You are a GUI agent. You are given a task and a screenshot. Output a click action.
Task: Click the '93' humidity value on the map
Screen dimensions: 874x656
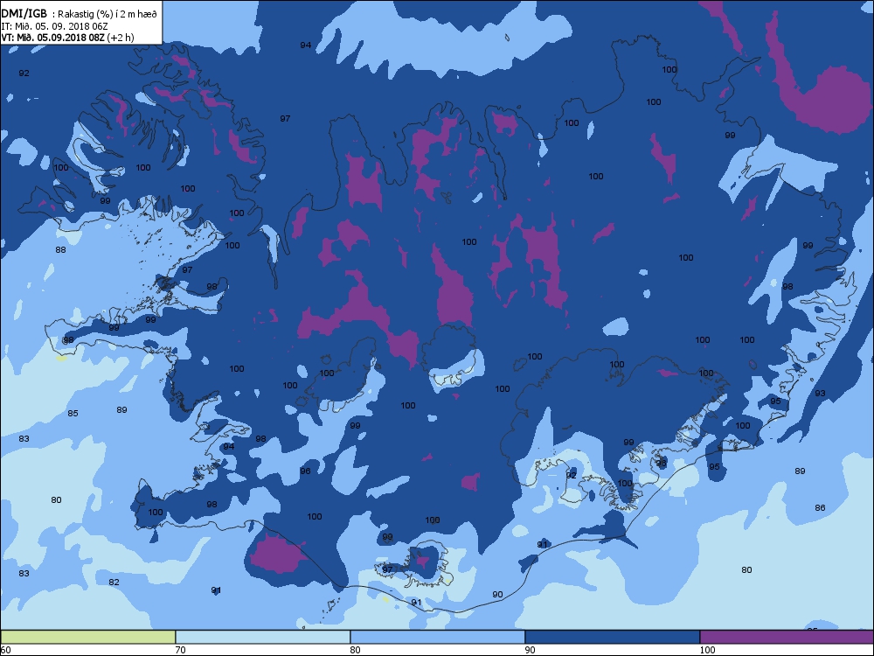pos(820,394)
